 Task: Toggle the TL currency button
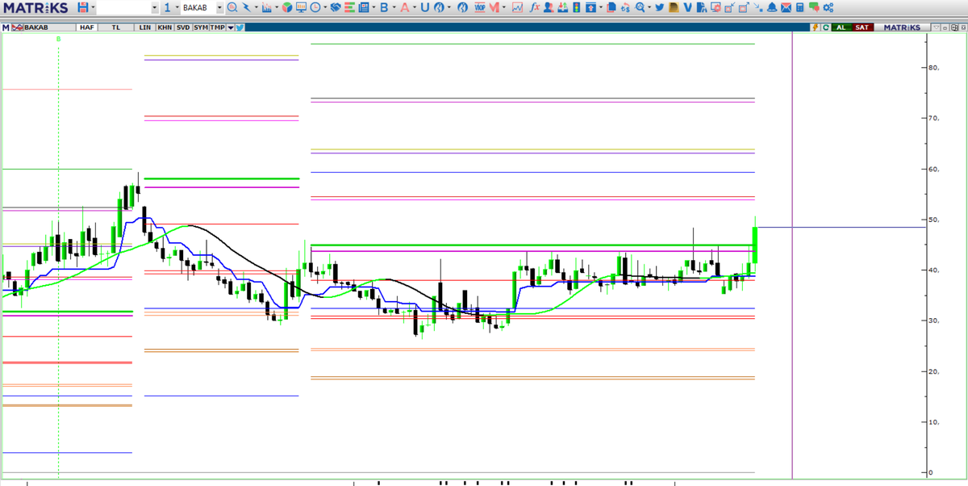[116, 27]
